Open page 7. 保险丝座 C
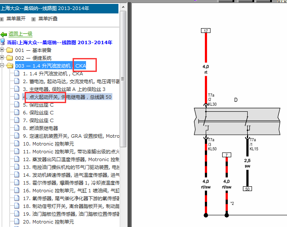 pos(38,120)
